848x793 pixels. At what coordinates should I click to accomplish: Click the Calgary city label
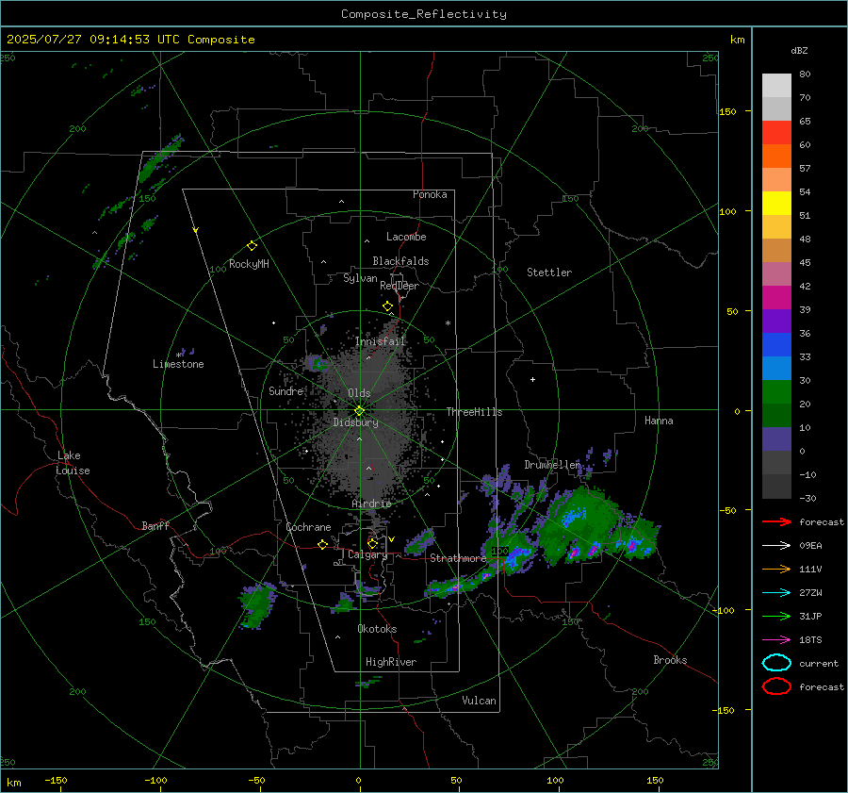[367, 554]
